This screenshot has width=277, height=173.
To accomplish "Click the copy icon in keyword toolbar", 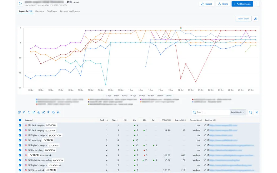I will point(53,112).
